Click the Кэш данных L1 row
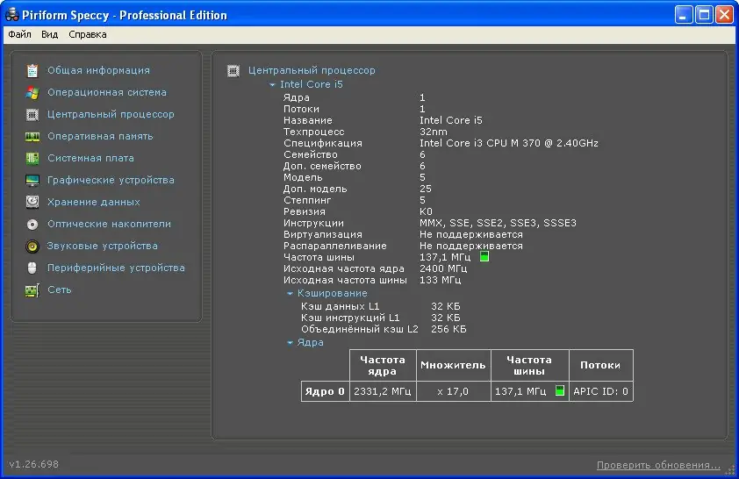 381,306
